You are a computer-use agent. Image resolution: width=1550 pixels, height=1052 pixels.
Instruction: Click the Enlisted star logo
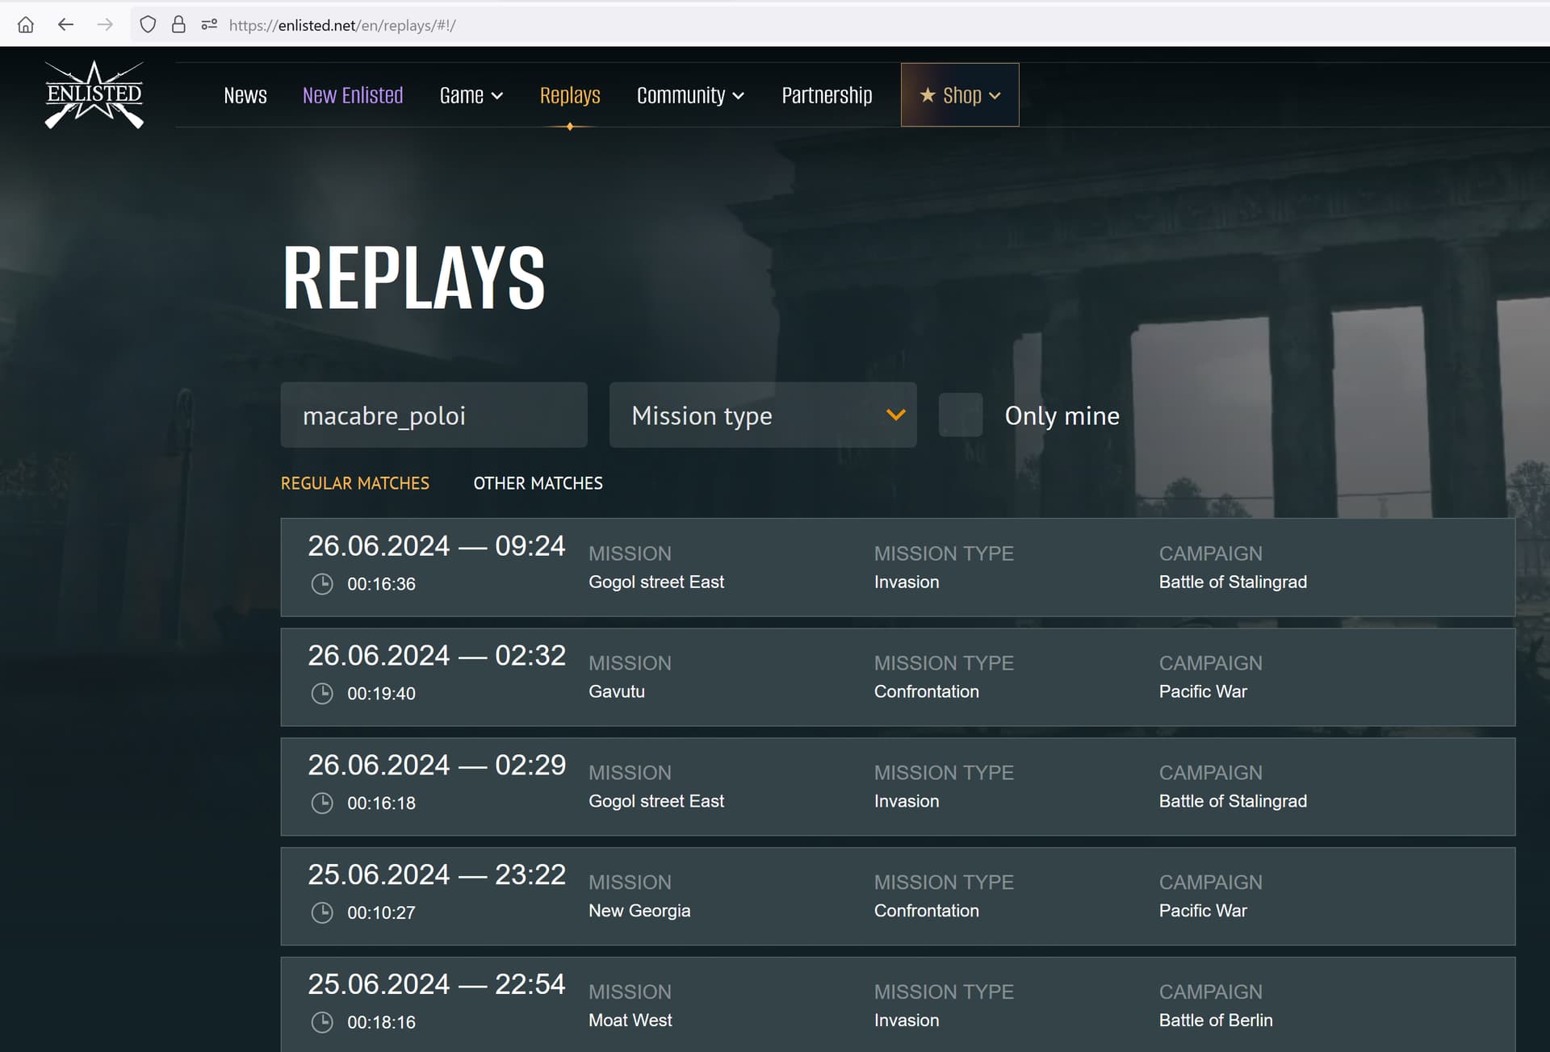(x=94, y=94)
